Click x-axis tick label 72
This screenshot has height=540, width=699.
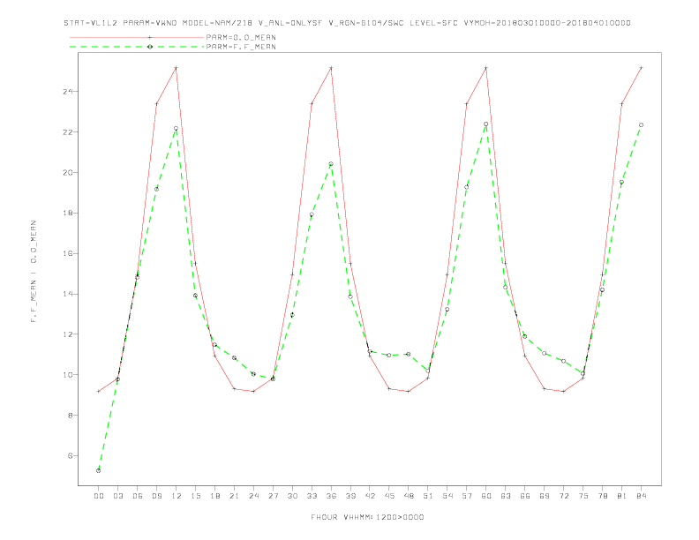[563, 496]
